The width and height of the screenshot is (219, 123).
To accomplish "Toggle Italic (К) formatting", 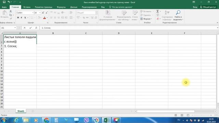I will (x=22, y=18).
